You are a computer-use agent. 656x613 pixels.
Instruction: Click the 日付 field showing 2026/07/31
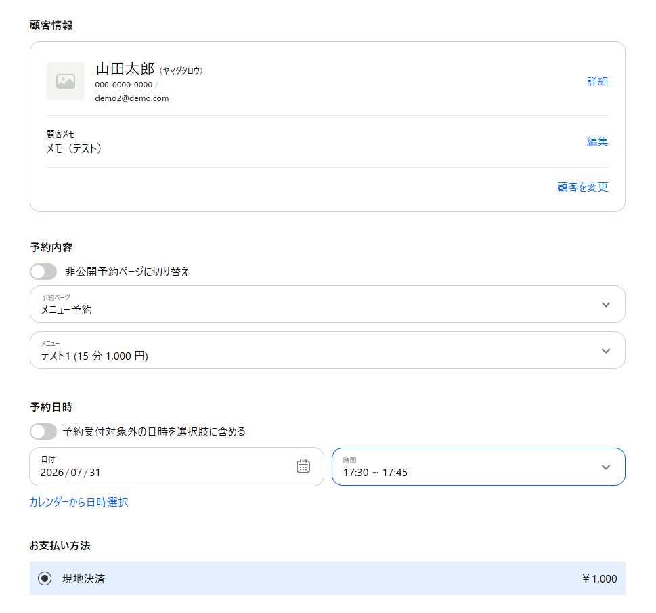(177, 467)
